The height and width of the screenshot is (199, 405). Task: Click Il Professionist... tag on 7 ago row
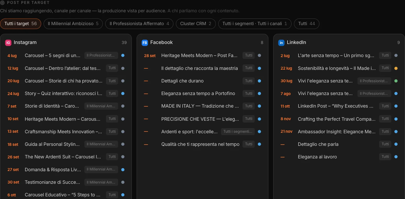click(x=374, y=93)
